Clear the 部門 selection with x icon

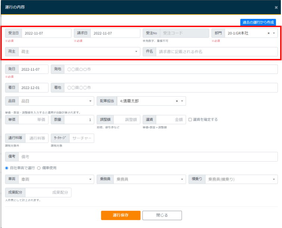[269, 33]
